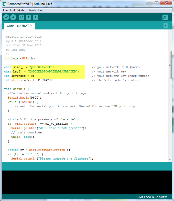This screenshot has width=174, height=201.
Task: Click the "by Tom Igoe" comment line
Action: pos(16,50)
